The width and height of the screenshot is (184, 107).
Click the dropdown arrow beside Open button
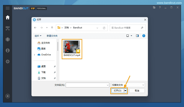coord(126,91)
